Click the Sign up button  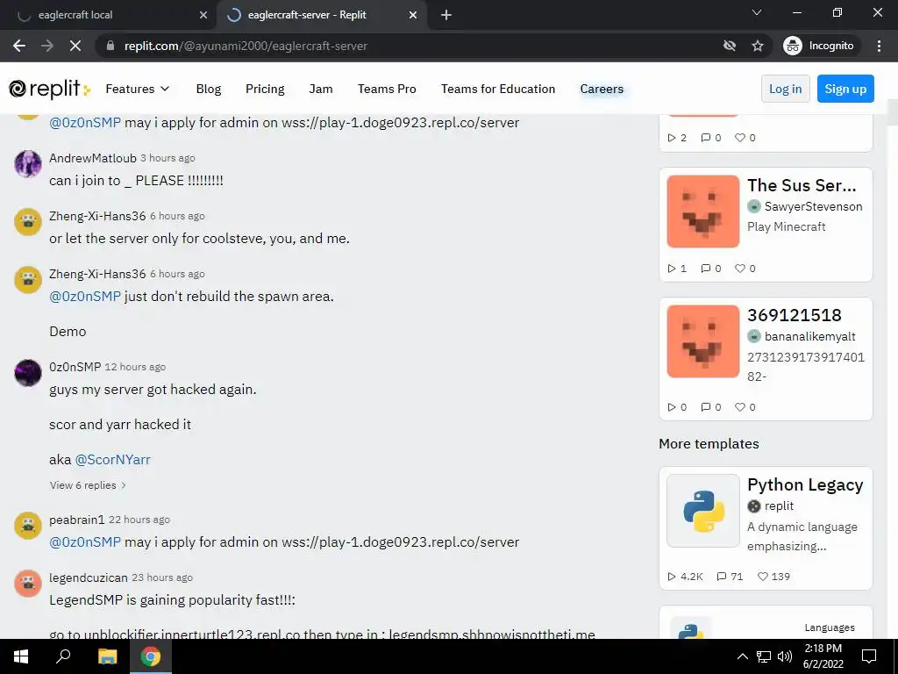tap(845, 89)
